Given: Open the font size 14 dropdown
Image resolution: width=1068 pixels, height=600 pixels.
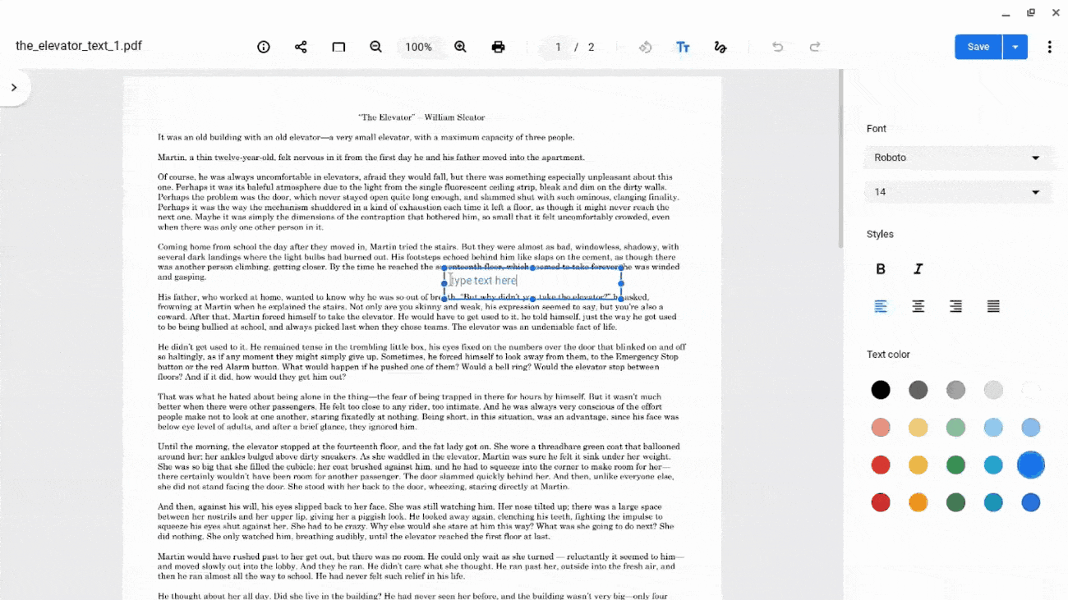Looking at the screenshot, I should coord(958,192).
